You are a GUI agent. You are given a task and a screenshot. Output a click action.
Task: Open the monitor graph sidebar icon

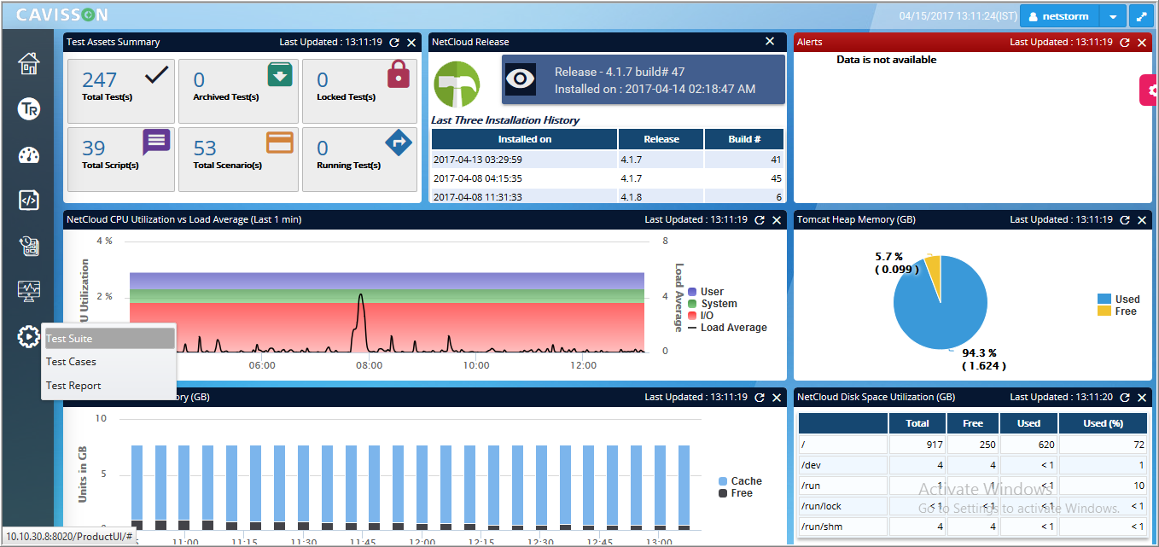[29, 291]
